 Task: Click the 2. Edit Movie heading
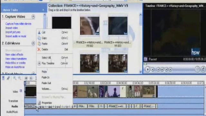[x=11, y=43]
